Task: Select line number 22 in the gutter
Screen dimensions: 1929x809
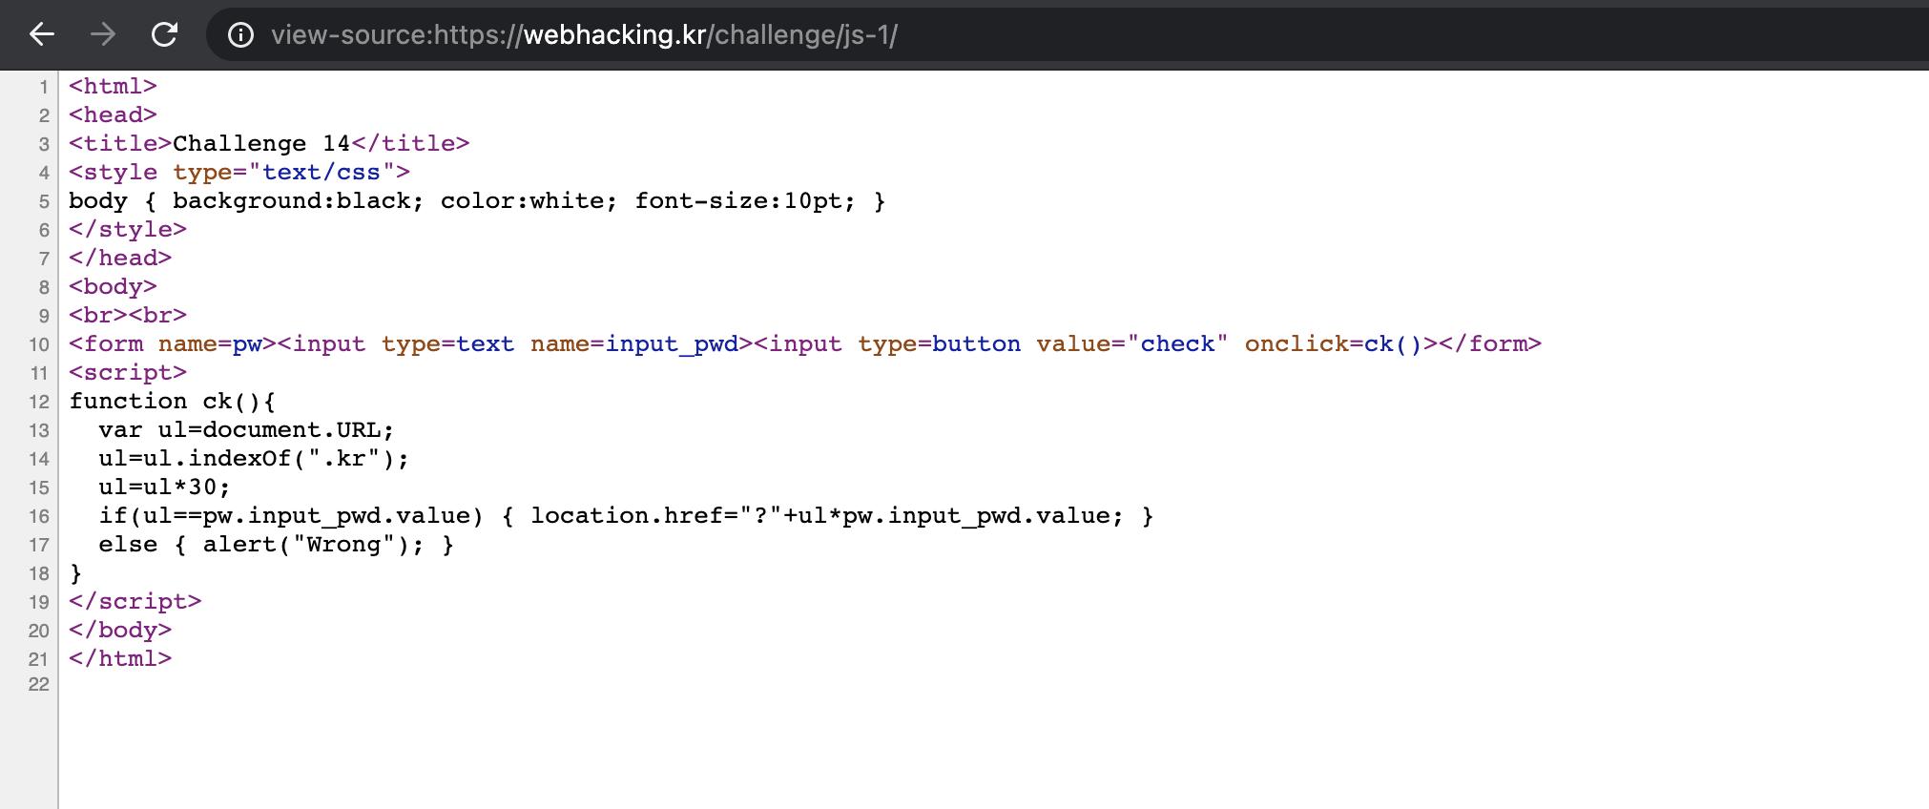Action: click(x=39, y=684)
